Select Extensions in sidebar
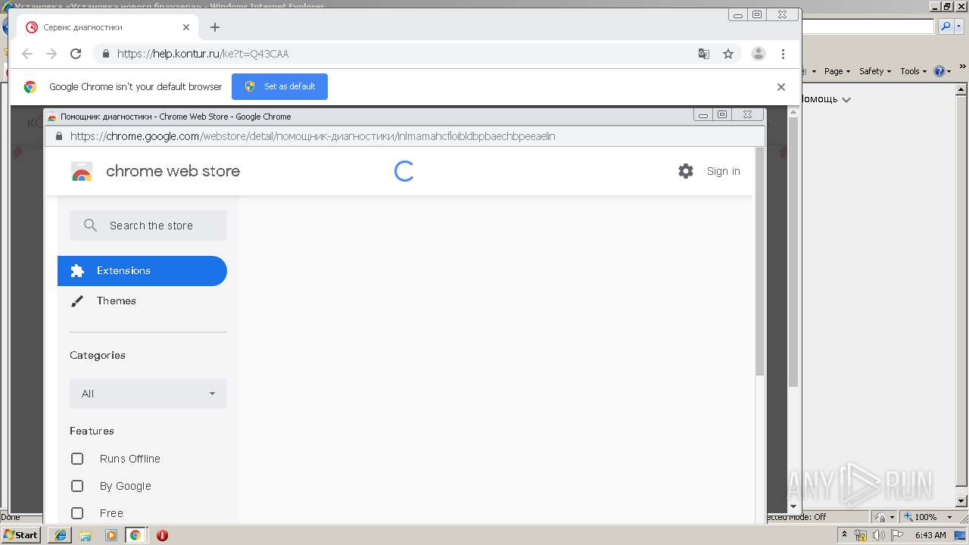This screenshot has width=969, height=545. coord(142,271)
